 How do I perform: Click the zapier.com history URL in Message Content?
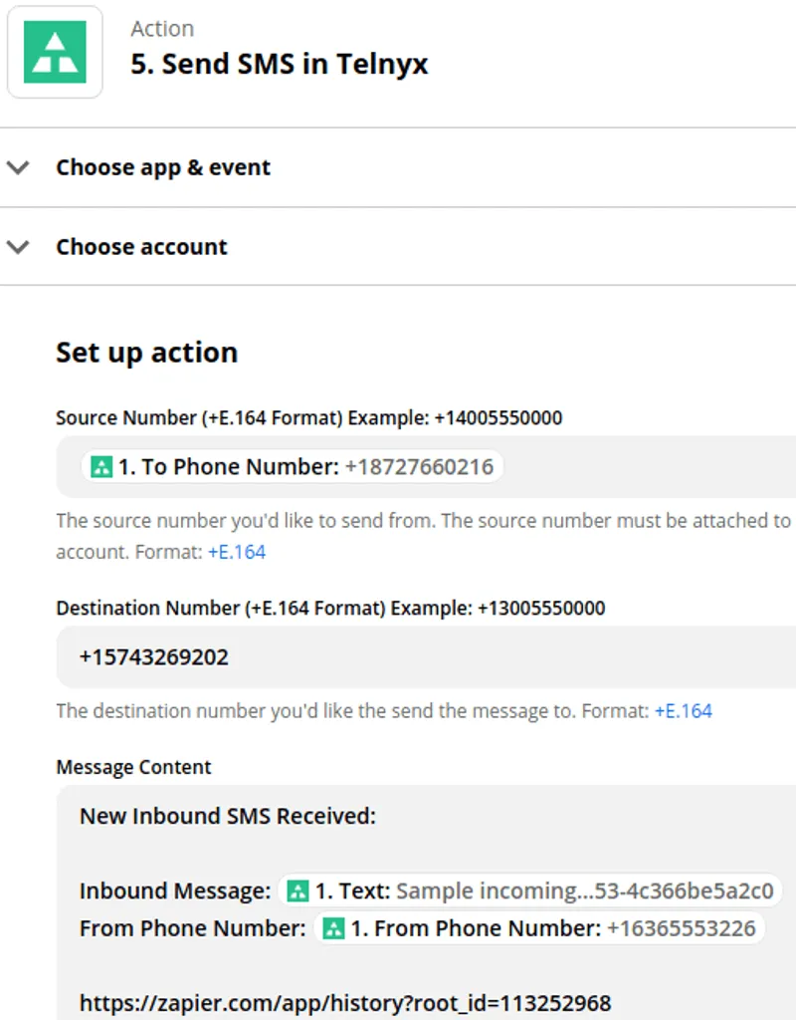[343, 1002]
